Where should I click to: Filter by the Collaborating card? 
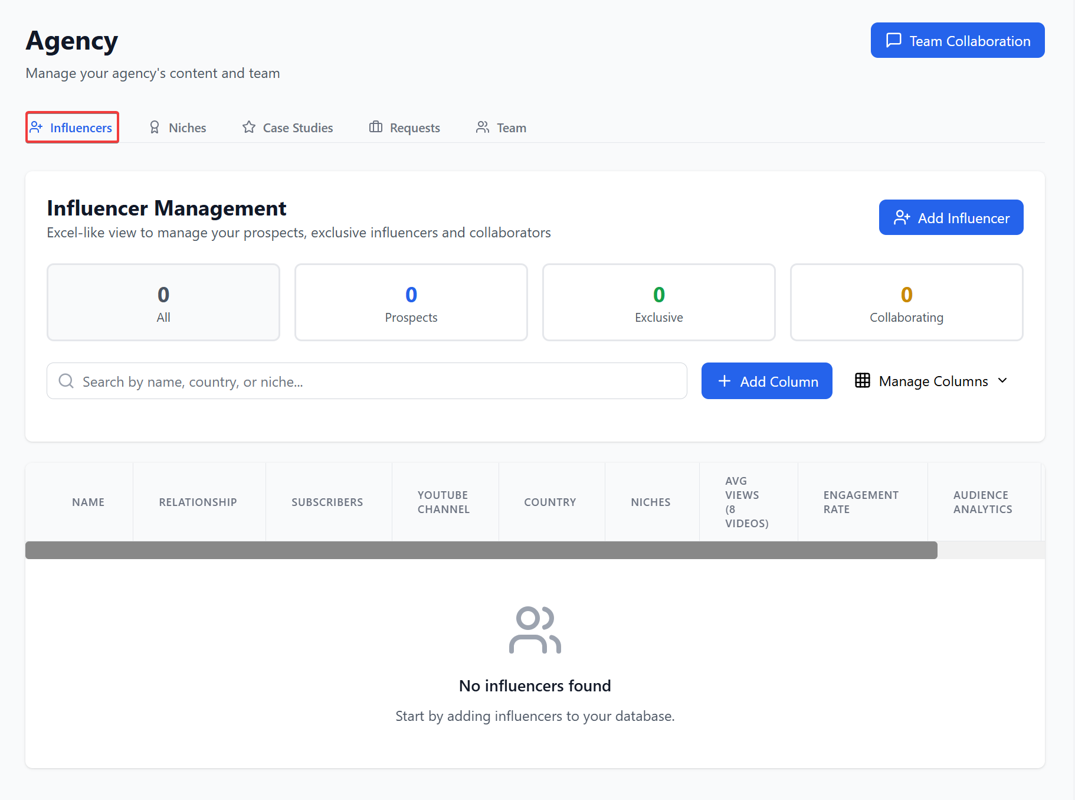(x=907, y=302)
